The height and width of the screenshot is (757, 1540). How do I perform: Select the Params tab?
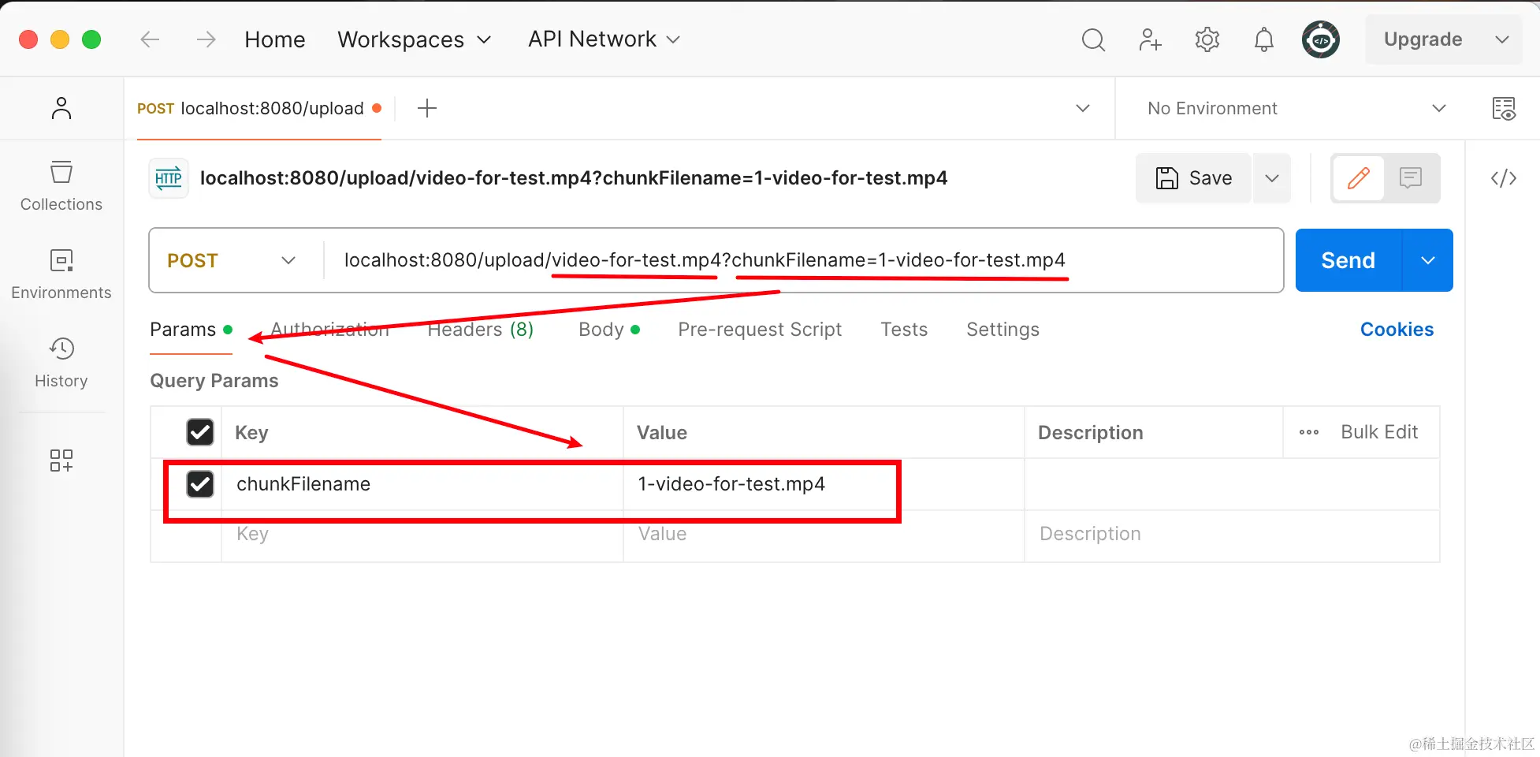[191, 330]
